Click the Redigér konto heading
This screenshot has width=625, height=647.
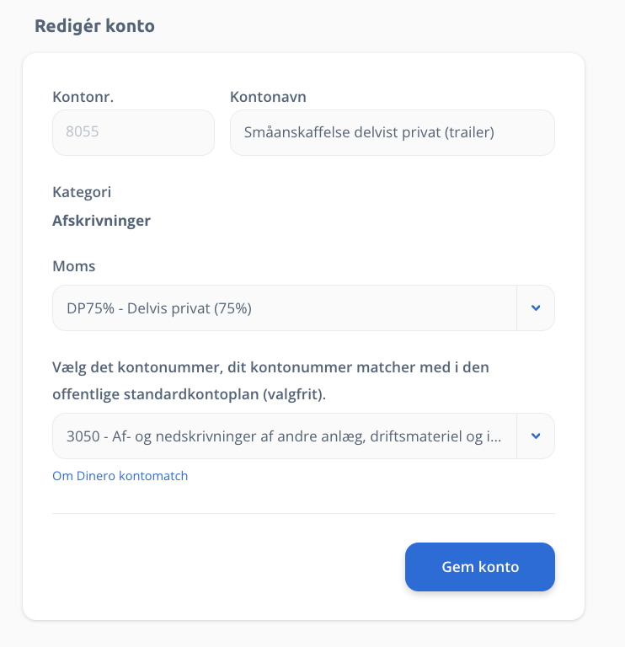point(94,25)
